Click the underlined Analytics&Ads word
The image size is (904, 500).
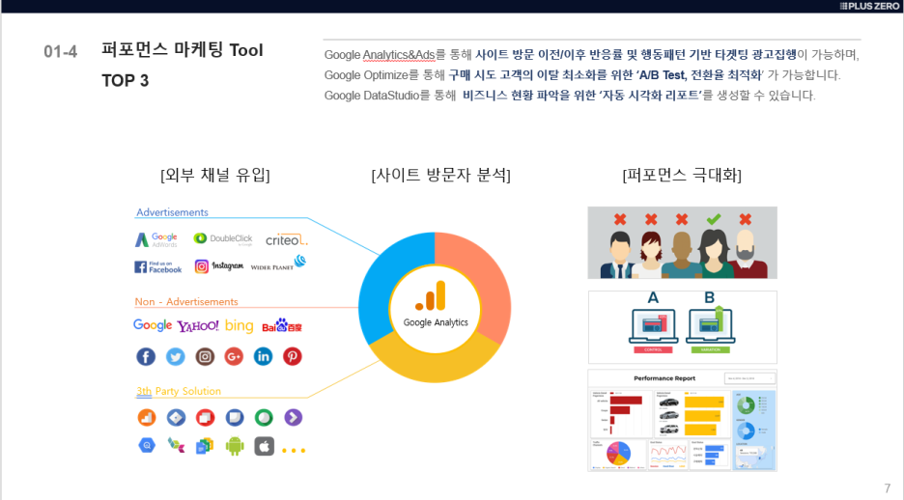click(x=398, y=55)
